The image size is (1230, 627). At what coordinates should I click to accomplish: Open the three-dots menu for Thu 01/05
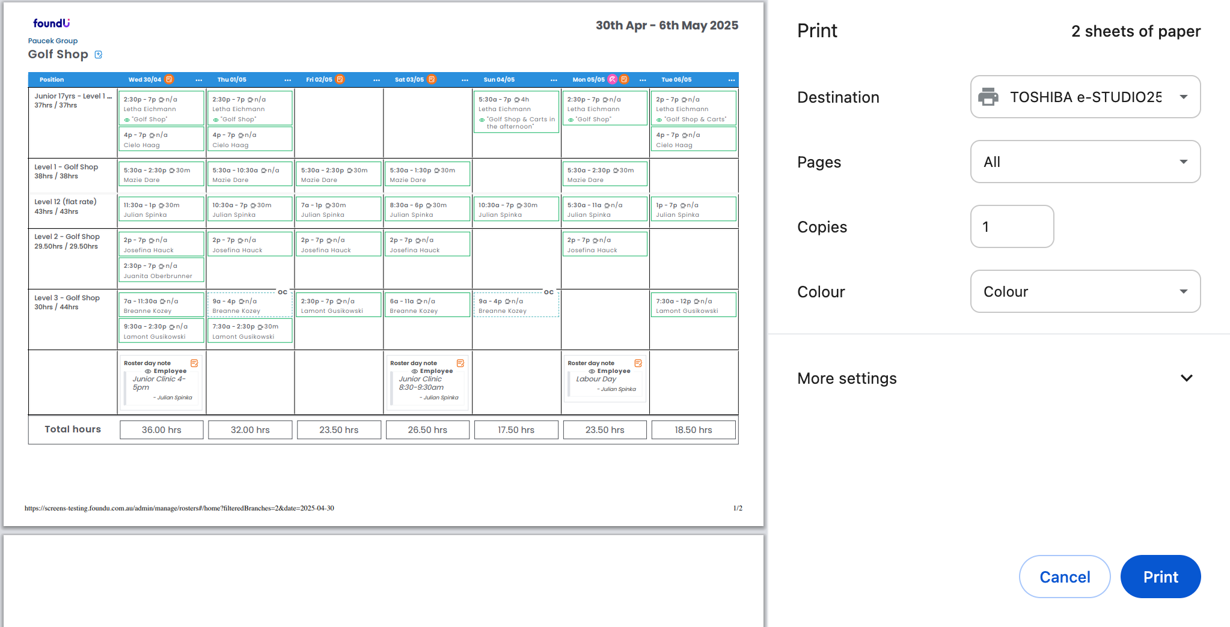pos(287,80)
